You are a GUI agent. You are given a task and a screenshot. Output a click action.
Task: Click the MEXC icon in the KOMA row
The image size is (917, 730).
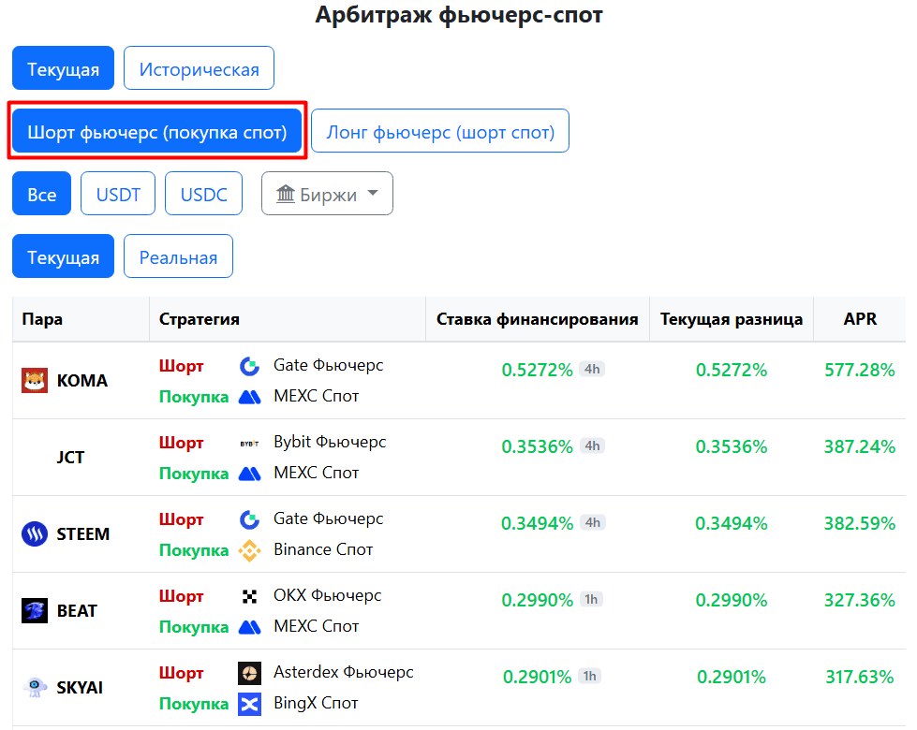[x=250, y=397]
